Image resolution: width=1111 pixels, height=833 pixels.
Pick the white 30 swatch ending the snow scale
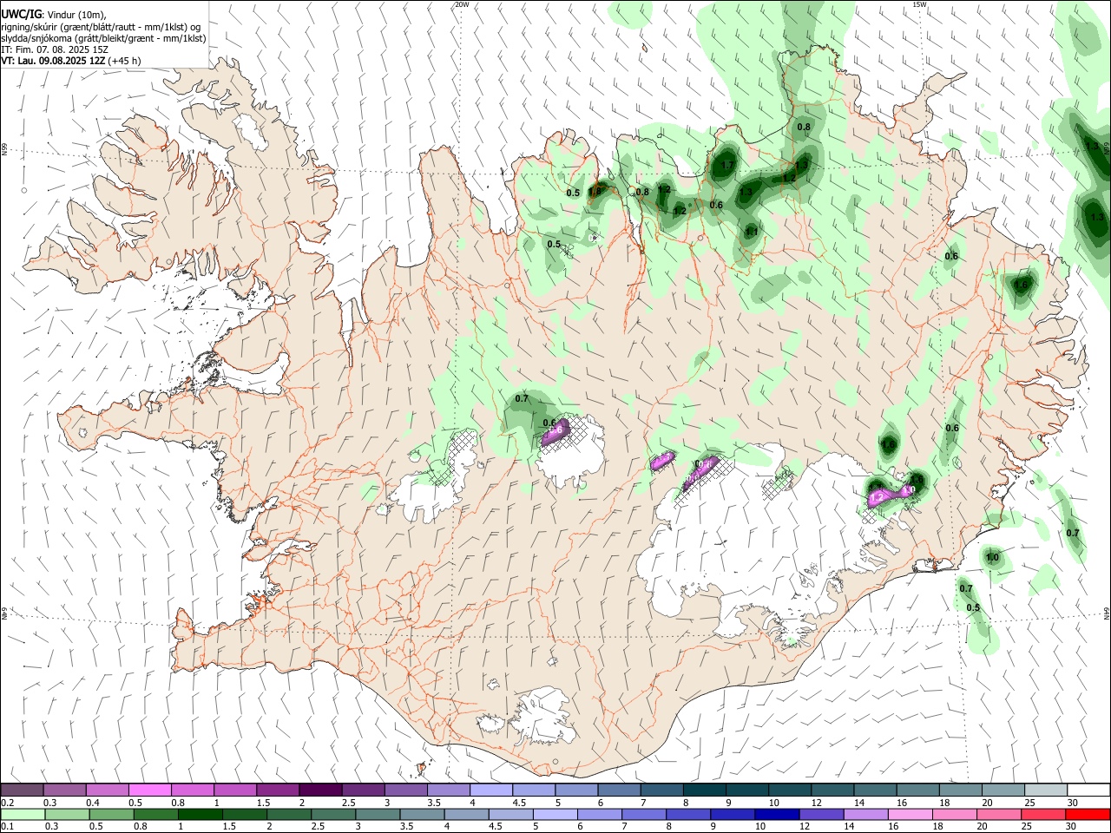tap(1088, 790)
